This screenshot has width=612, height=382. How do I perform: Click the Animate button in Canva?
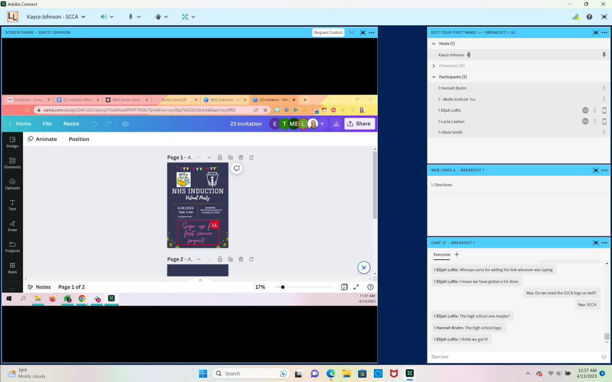point(42,139)
